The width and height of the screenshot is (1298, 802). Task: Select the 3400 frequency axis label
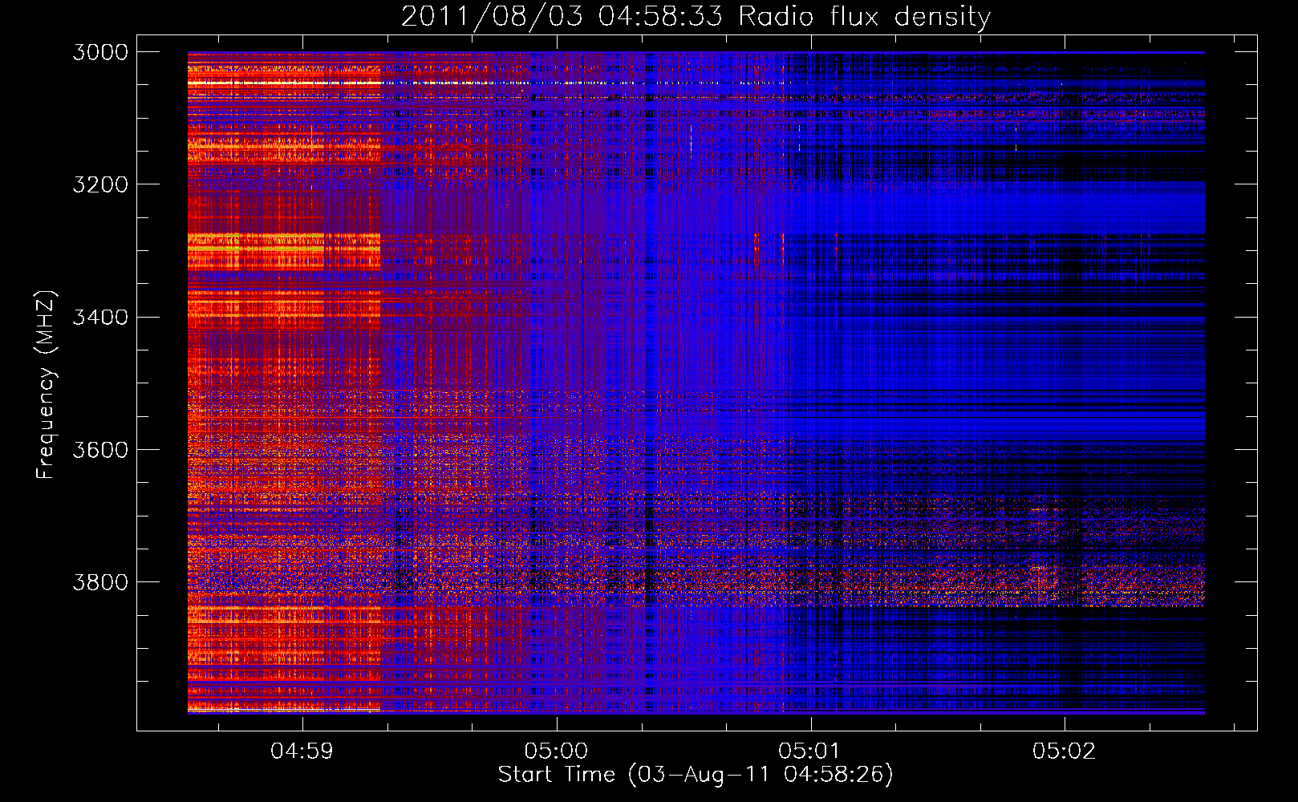click(100, 317)
